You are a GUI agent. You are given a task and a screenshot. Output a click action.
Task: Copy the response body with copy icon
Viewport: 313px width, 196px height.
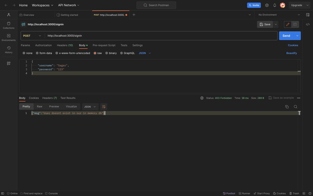point(287,107)
